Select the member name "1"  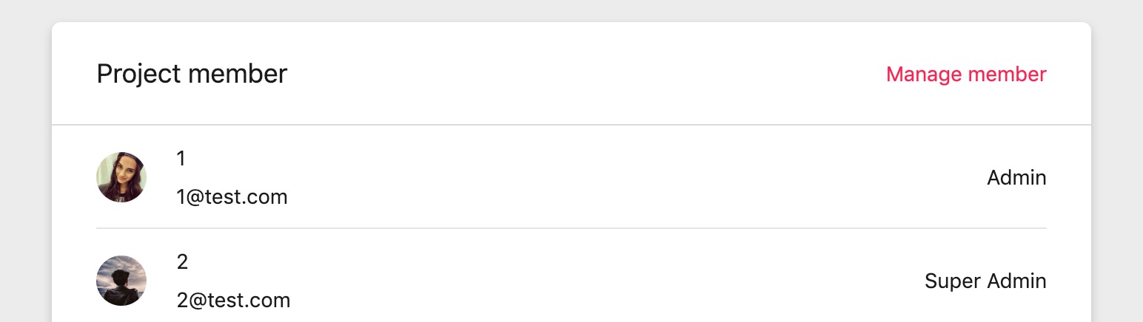click(x=181, y=158)
